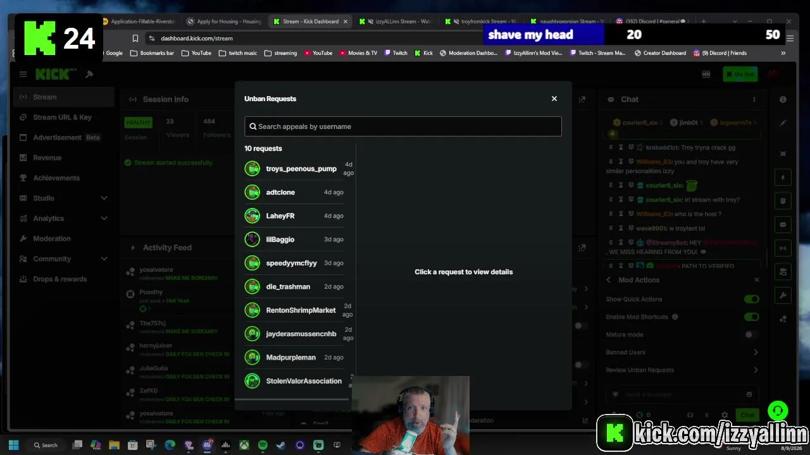Open File Explorer from the taskbar

(x=114, y=445)
